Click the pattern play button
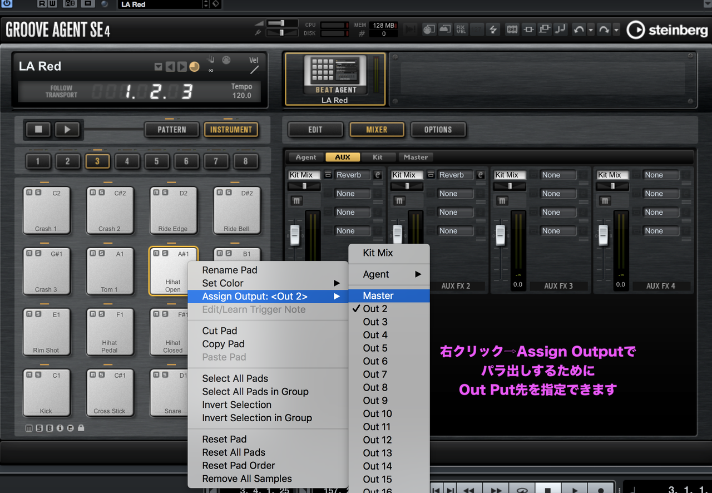The width and height of the screenshot is (712, 493). [x=67, y=130]
